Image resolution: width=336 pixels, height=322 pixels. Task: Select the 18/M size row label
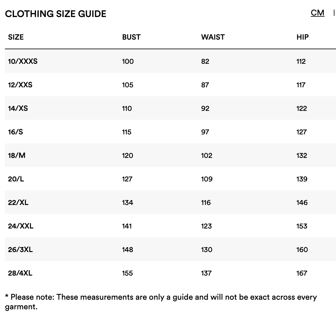pos(17,155)
